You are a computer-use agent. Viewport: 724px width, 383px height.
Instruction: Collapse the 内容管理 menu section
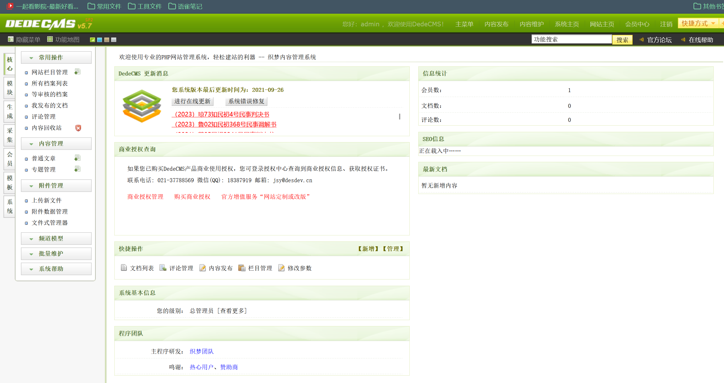[x=56, y=144]
